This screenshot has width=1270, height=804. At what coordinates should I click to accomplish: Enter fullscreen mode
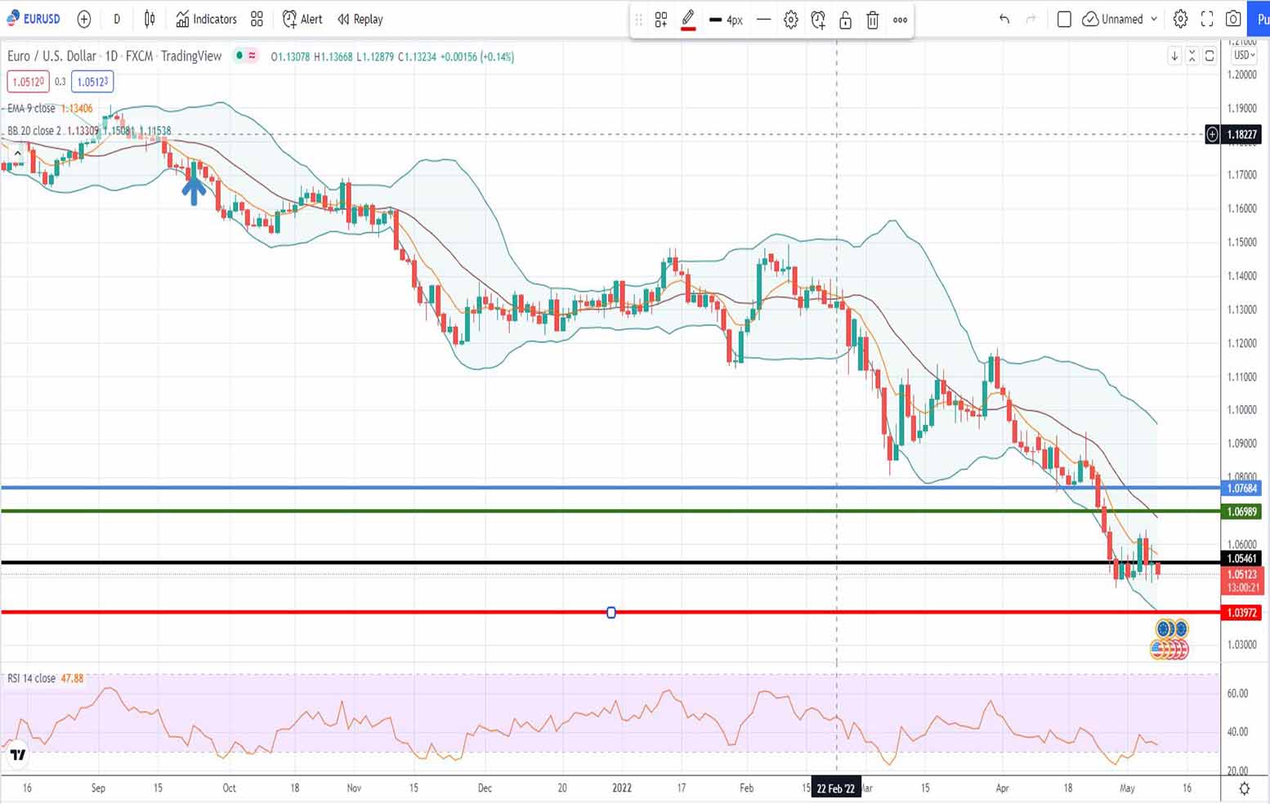click(x=1206, y=19)
